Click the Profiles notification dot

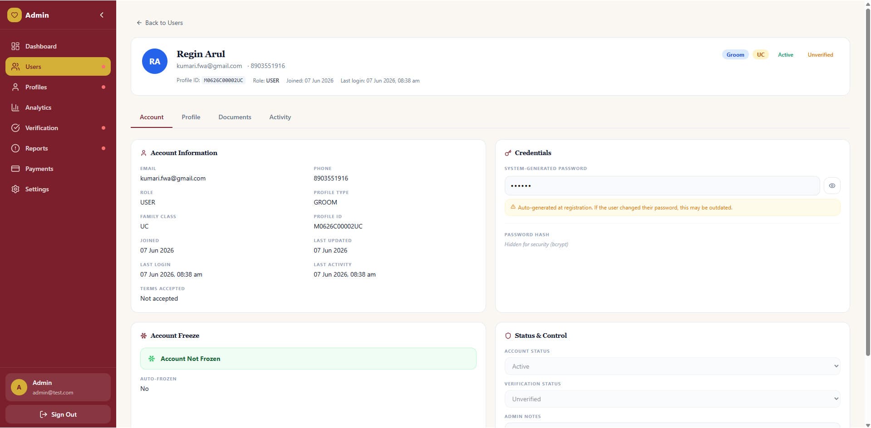103,87
